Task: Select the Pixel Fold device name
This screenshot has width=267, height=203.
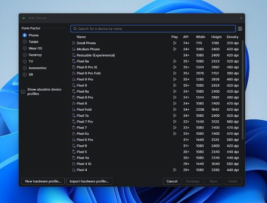Action: tap(84, 109)
